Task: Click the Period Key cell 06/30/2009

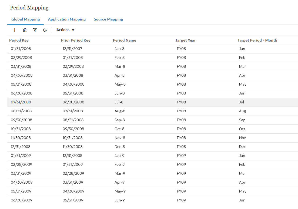Action: 21,200
